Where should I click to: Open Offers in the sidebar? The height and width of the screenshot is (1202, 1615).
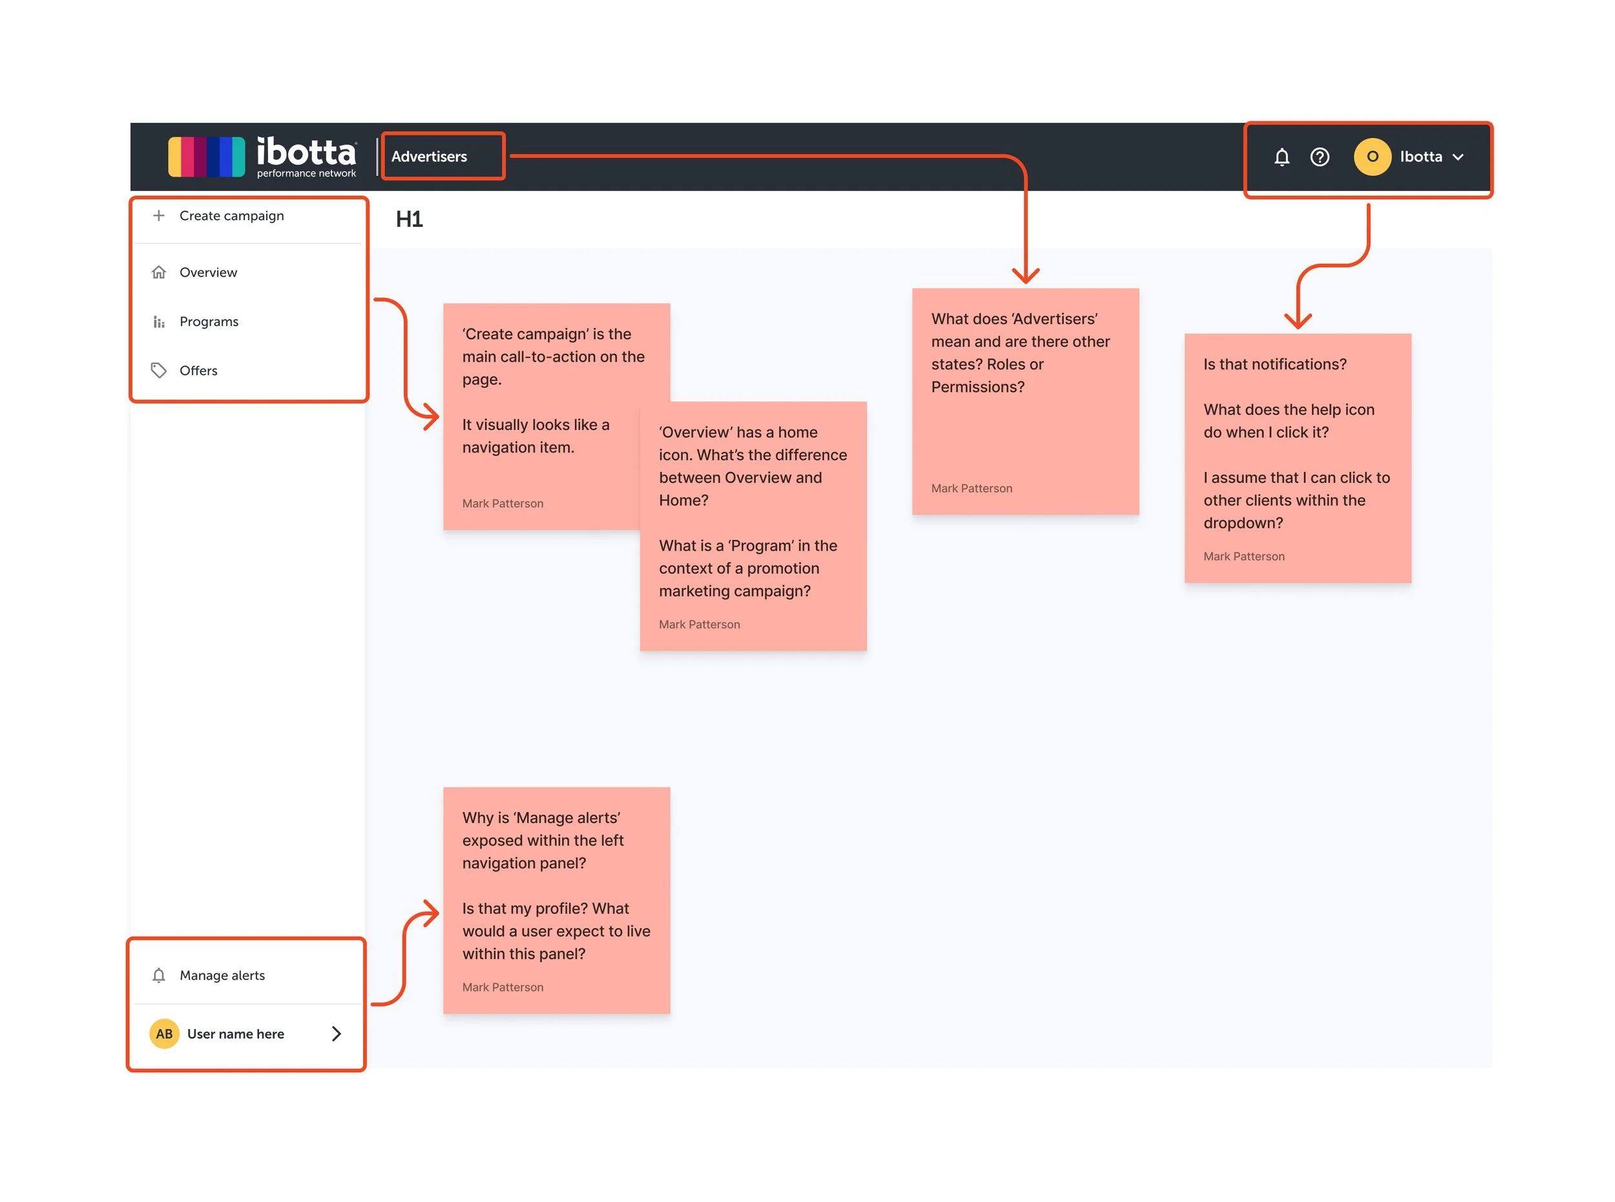click(198, 371)
